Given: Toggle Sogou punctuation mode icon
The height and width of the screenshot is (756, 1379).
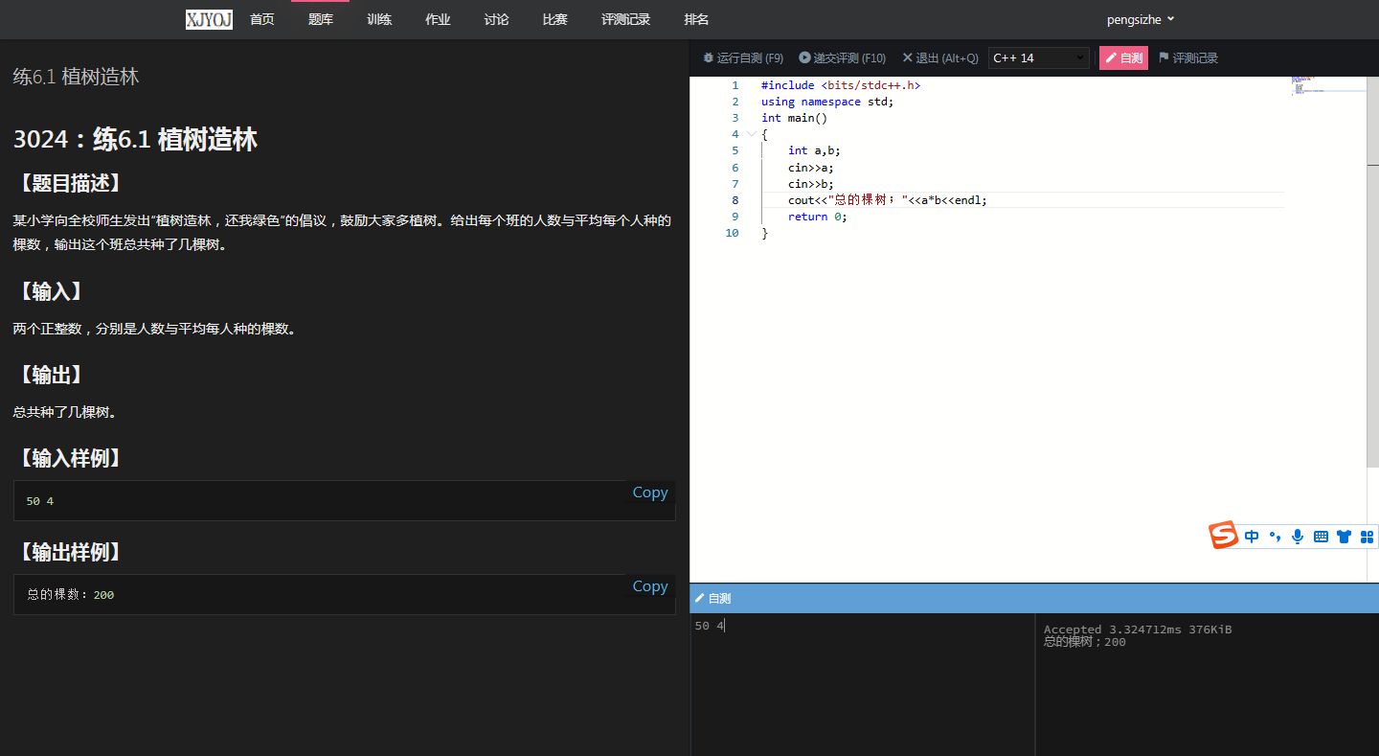Looking at the screenshot, I should pos(1275,537).
